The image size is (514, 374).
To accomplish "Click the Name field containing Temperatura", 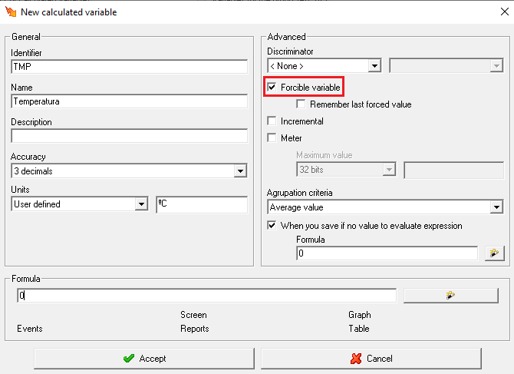I will 129,101.
